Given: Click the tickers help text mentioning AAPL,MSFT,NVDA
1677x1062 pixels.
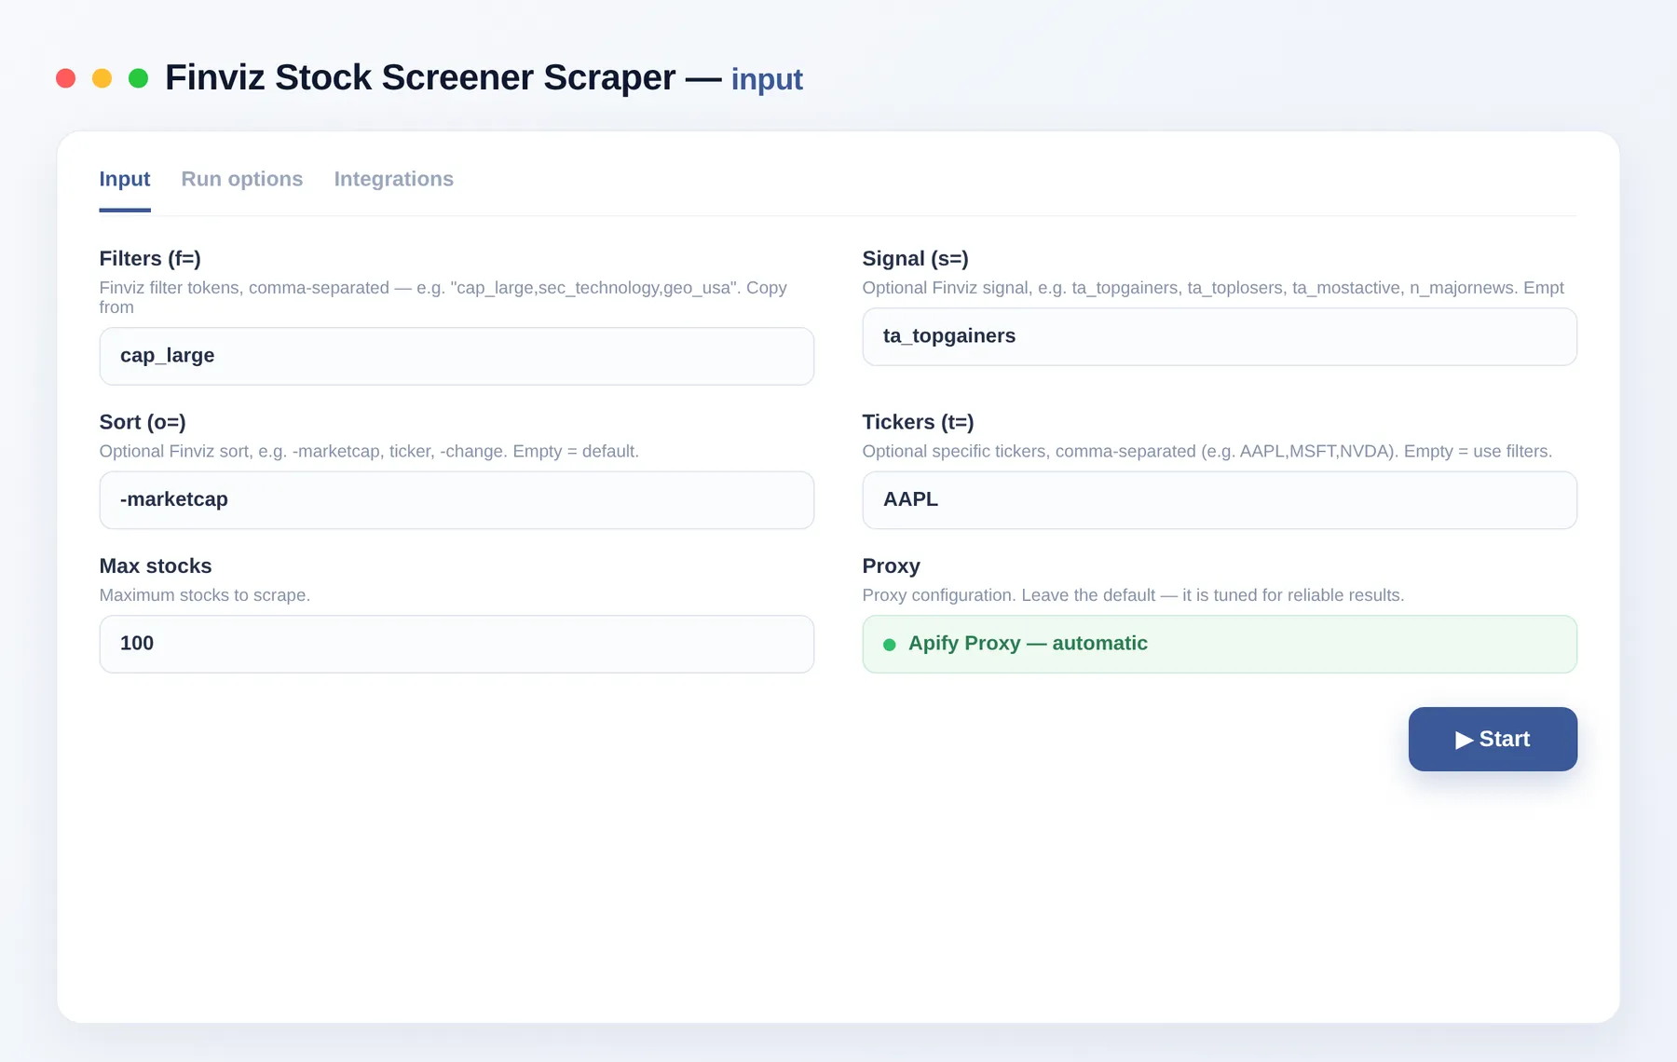Looking at the screenshot, I should pos(1207,451).
